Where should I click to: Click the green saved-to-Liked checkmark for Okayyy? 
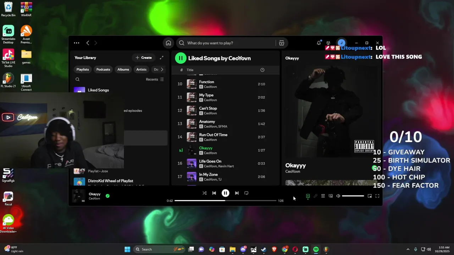point(107,195)
